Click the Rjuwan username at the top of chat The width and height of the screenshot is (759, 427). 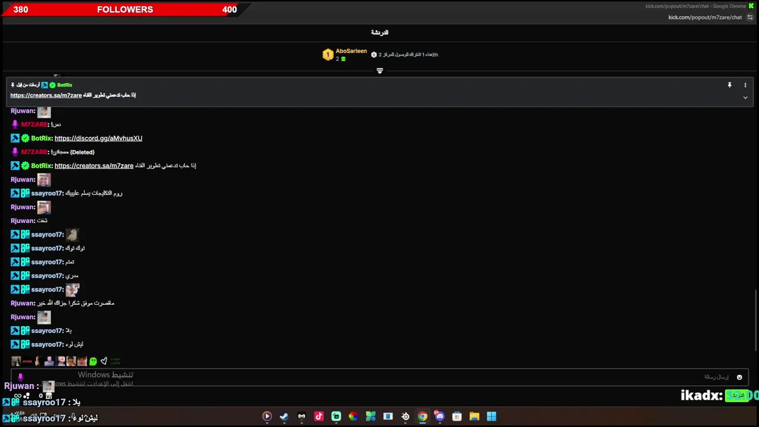click(22, 111)
